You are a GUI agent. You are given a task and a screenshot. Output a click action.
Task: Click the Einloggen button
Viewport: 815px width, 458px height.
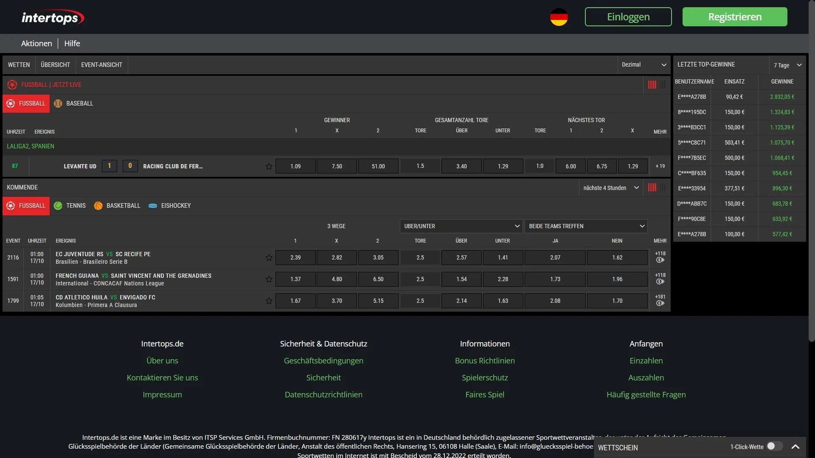(628, 17)
